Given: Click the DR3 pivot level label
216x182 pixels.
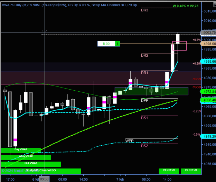Looking at the screenshot, I should click(x=145, y=10).
